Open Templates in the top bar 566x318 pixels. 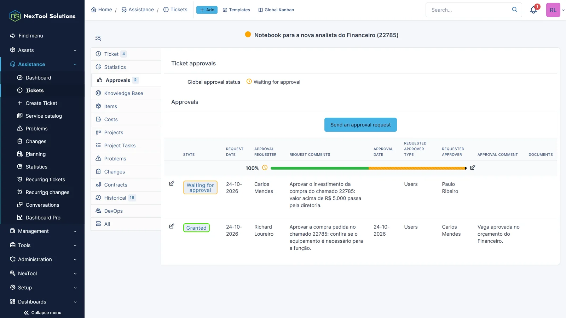pyautogui.click(x=236, y=10)
